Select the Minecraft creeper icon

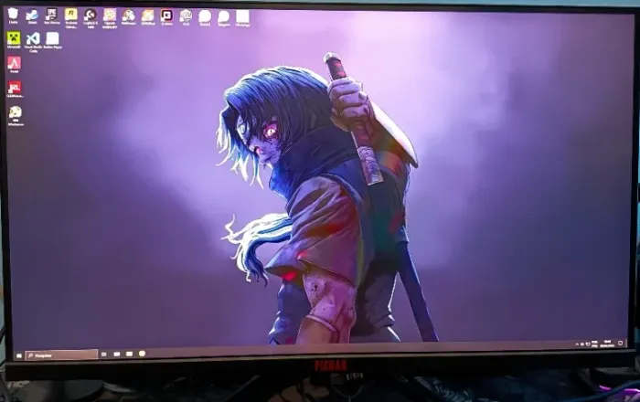14,40
